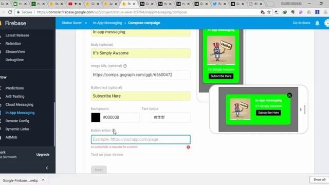329x185 pixels.
Task: Click the purple extension icon
Action: point(301,12)
